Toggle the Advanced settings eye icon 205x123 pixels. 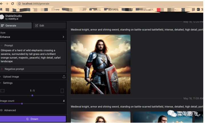click(1, 110)
